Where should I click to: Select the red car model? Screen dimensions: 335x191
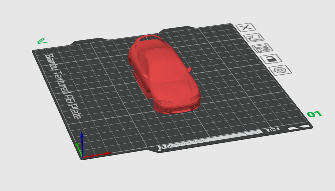(x=164, y=74)
